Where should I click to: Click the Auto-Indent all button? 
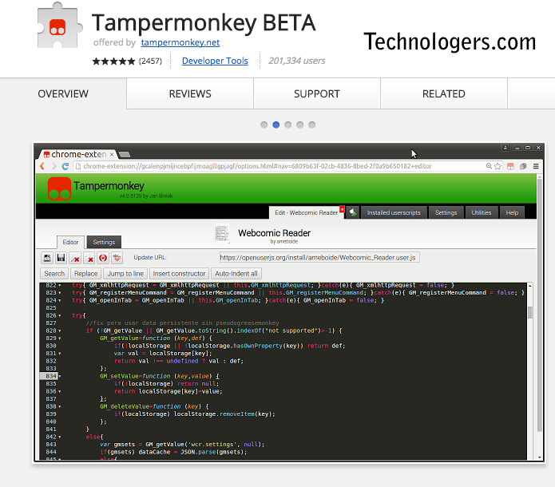point(236,274)
